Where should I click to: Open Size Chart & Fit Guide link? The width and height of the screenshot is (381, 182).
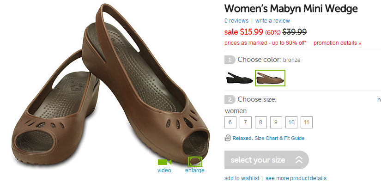coord(279,138)
